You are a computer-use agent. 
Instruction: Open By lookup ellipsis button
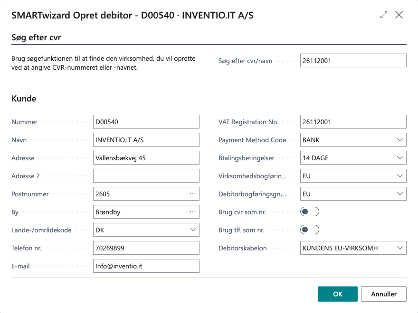point(192,212)
